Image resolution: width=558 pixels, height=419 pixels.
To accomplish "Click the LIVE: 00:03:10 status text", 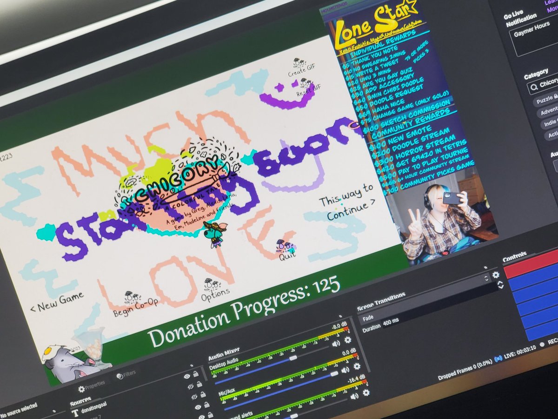I will click(x=520, y=352).
